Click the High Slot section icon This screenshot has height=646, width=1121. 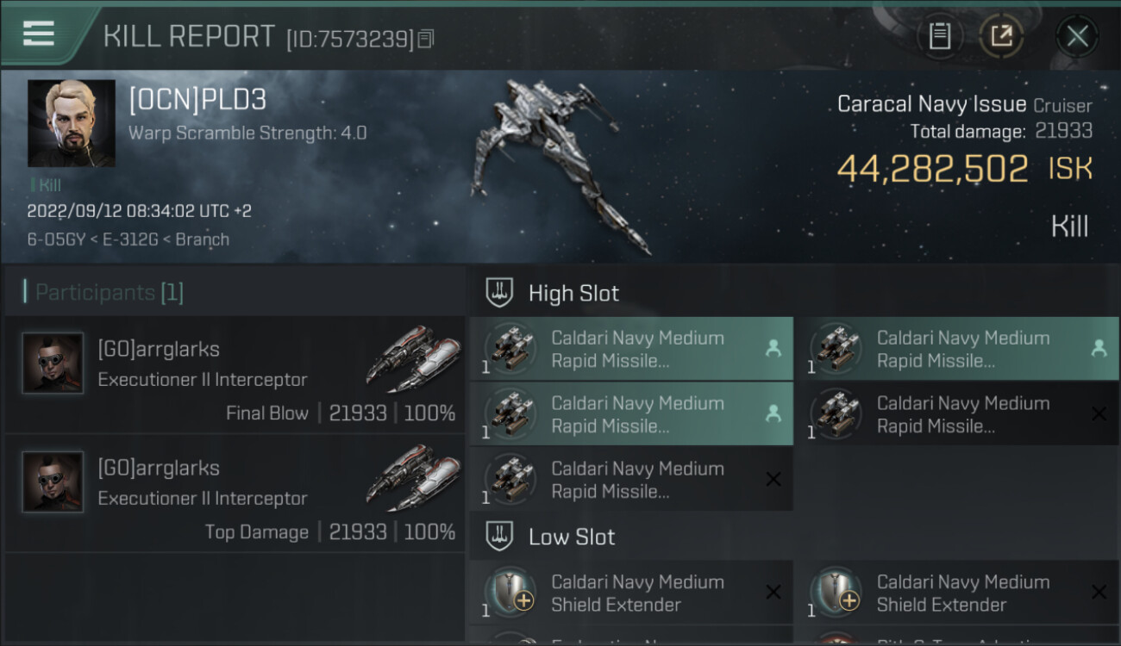point(499,293)
